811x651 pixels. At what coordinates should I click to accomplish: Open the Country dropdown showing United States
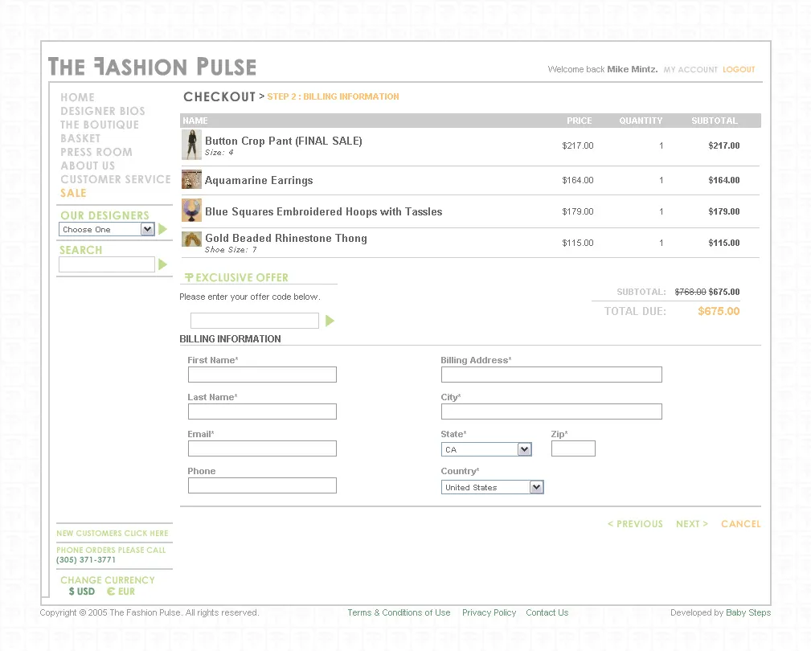point(493,487)
